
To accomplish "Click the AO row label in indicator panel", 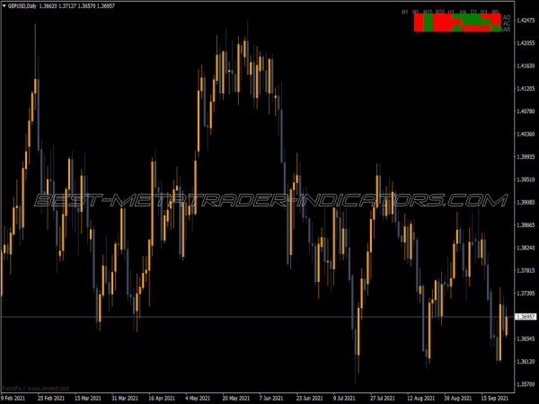I will pos(508,17).
